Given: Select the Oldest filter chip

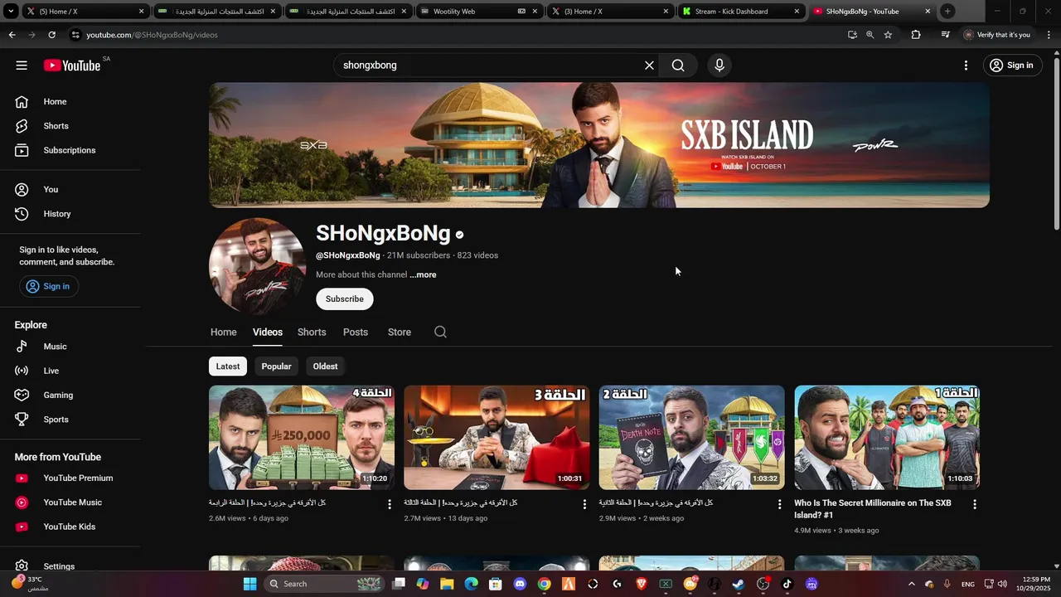Looking at the screenshot, I should click(x=325, y=366).
